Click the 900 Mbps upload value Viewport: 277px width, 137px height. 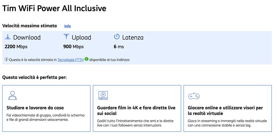74,47
